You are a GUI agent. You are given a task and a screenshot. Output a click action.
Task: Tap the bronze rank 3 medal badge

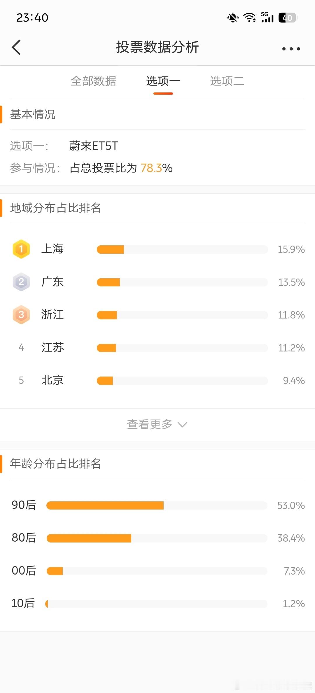point(21,315)
